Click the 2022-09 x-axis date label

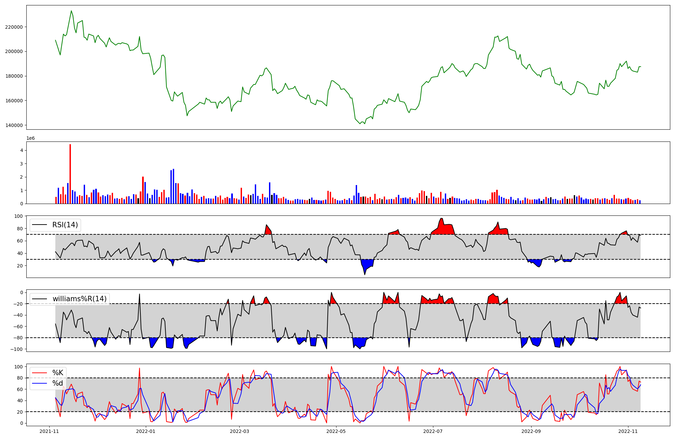[x=531, y=431]
